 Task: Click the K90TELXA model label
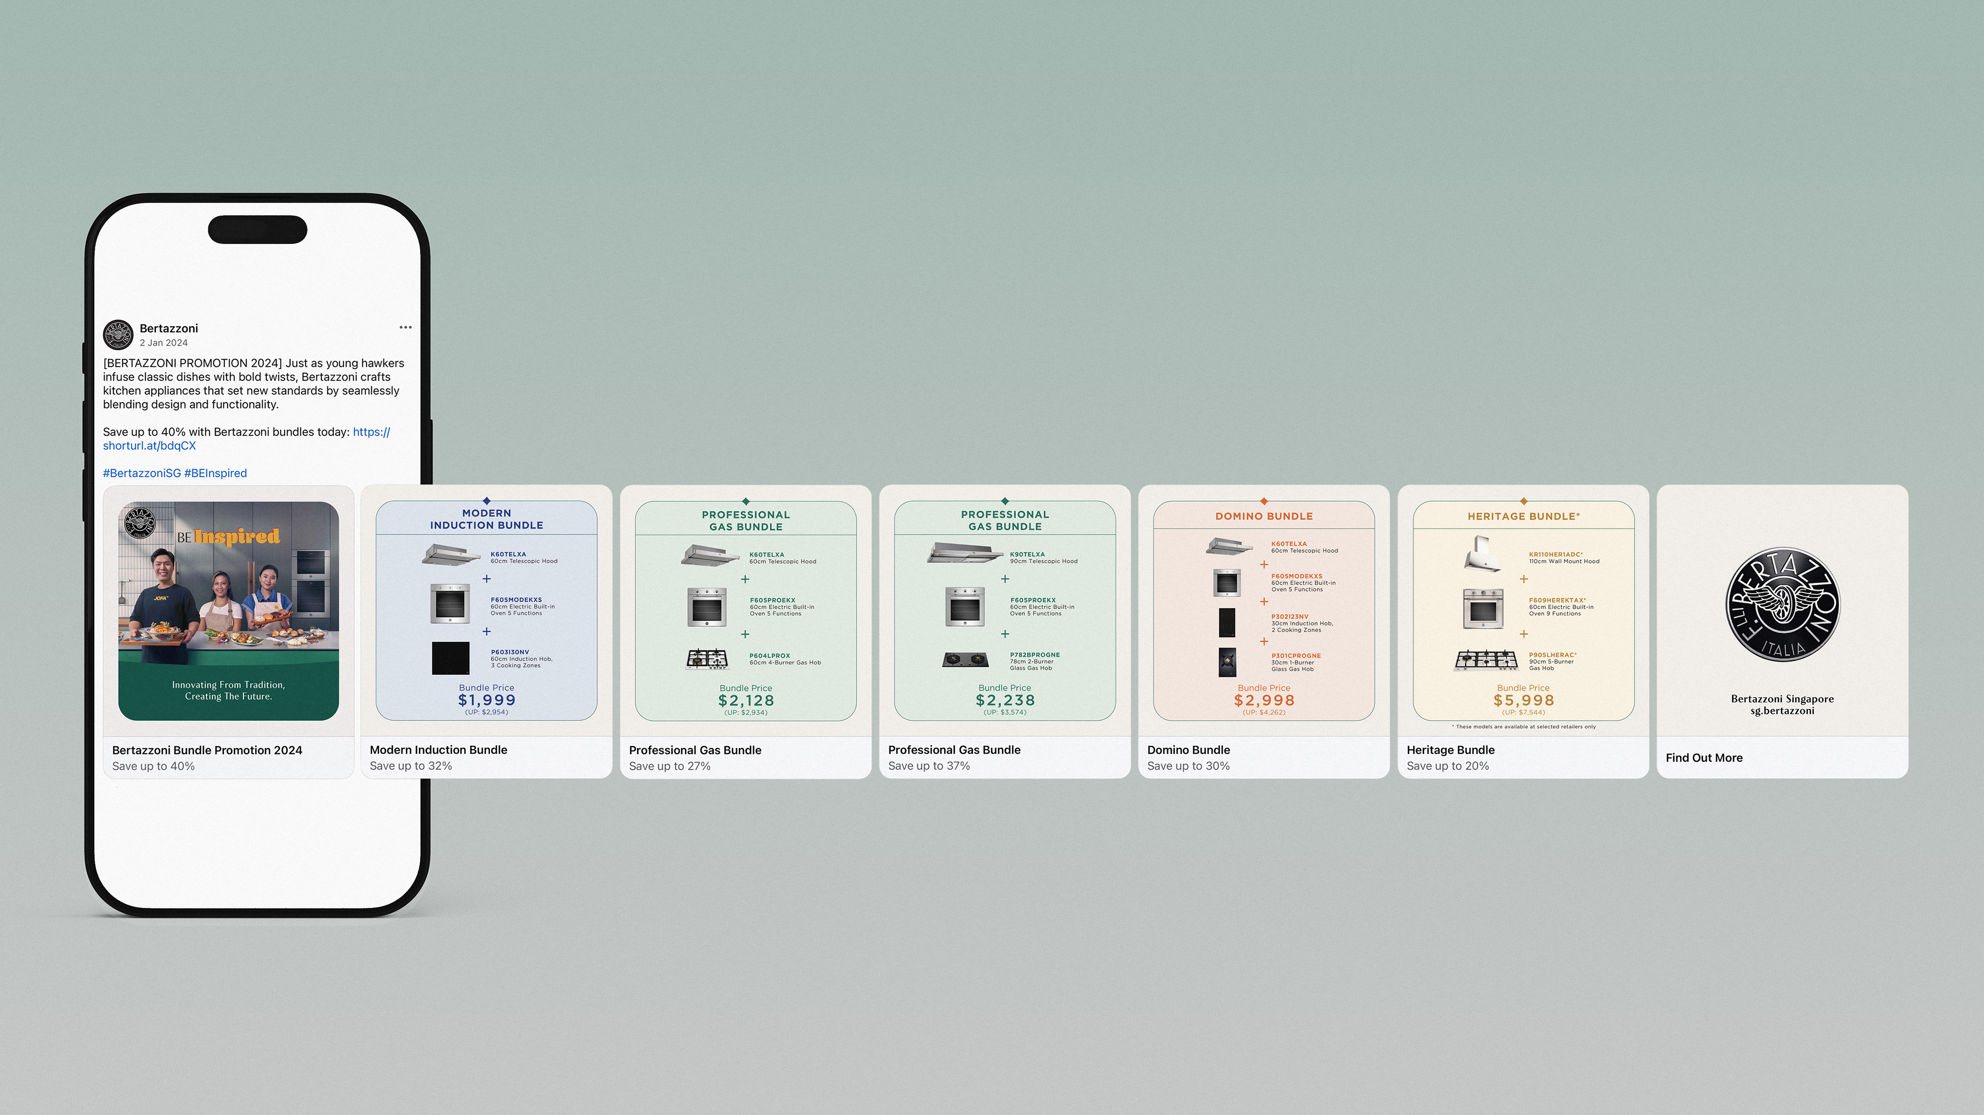coord(1027,554)
